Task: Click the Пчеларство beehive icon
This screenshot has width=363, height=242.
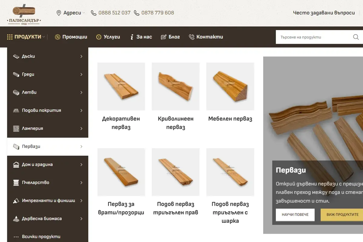Action: pos(16,182)
